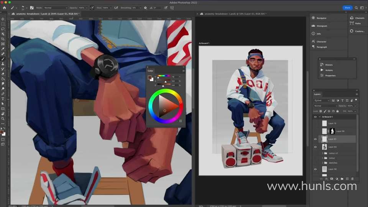The width and height of the screenshot is (368, 207).
Task: Toggle lock image pixels brush icon
Action: coord(325,111)
